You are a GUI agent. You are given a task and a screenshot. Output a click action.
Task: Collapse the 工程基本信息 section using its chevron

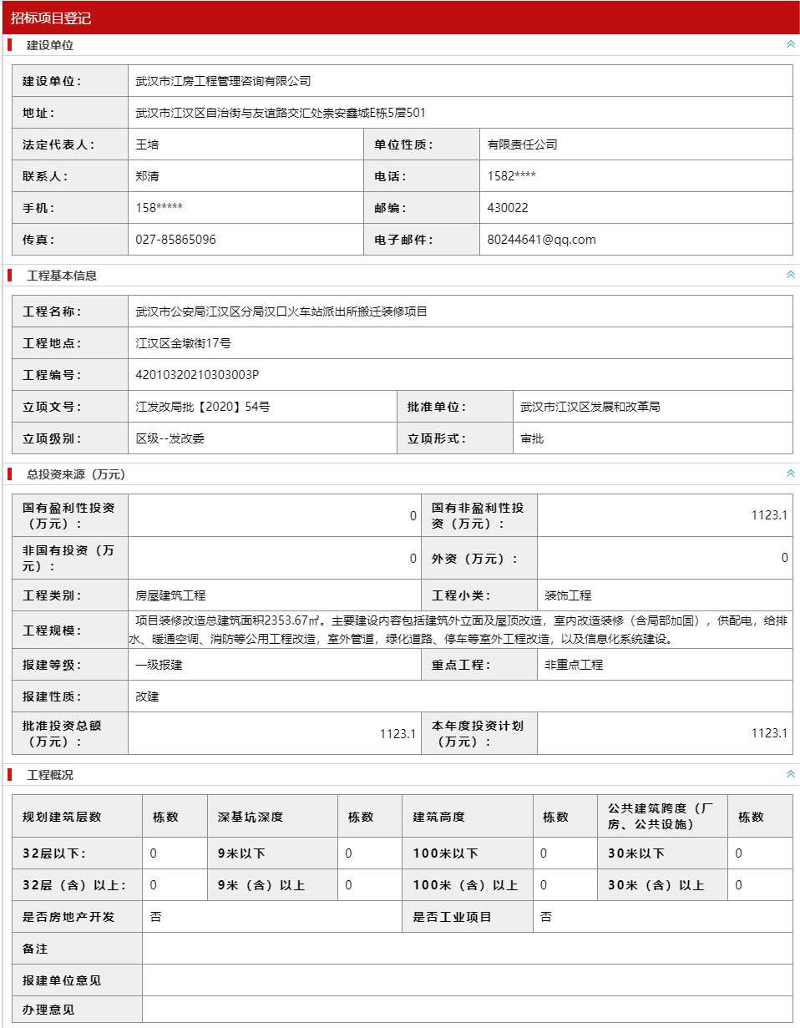coord(790,275)
